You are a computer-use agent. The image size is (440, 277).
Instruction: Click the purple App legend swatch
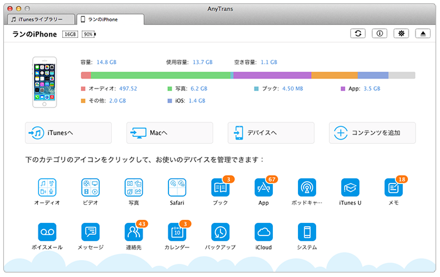[343, 89]
